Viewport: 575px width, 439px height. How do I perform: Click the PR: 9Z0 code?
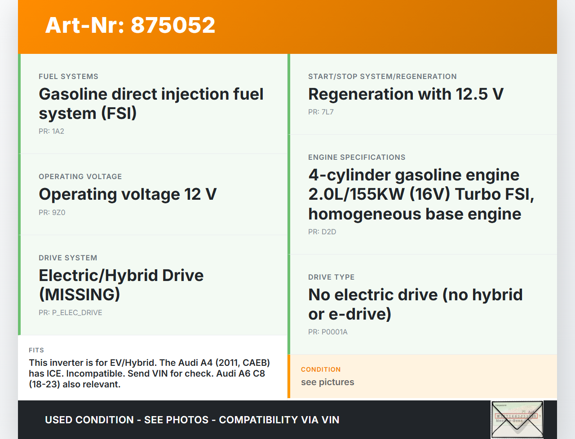[x=52, y=213]
